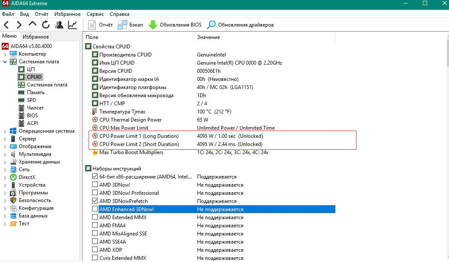
Task: Toggle the 64-бит x86-расширение checkbox
Action: (x=95, y=176)
